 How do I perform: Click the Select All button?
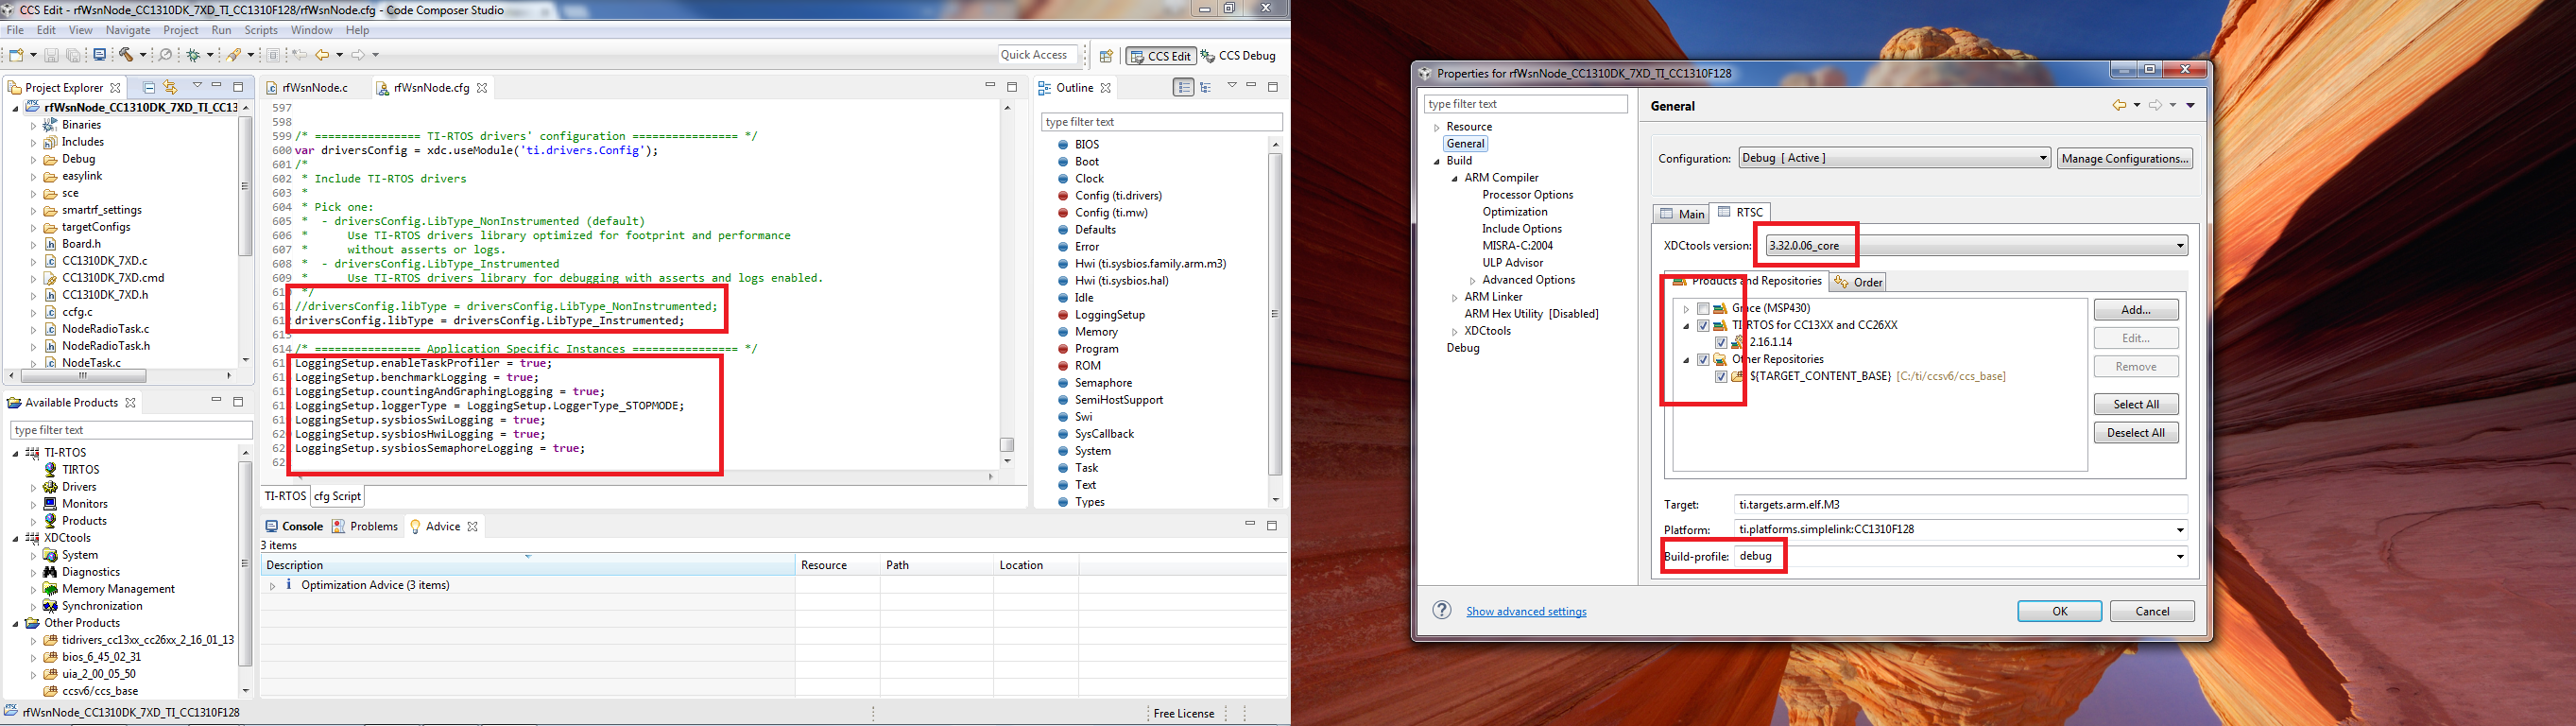click(x=2136, y=404)
